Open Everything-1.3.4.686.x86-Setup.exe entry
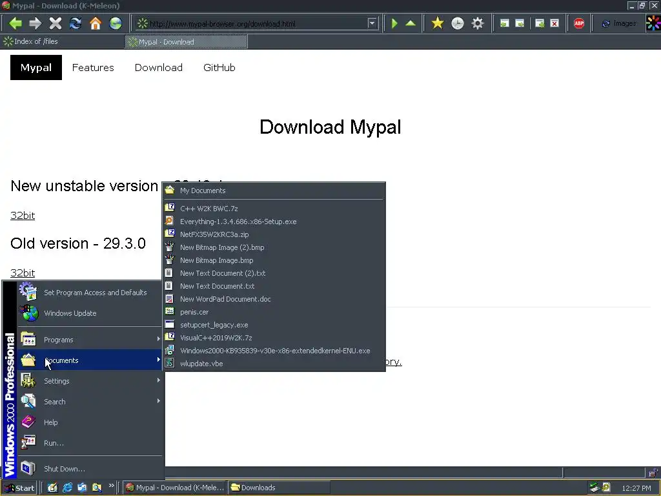This screenshot has height=496, width=661. pyautogui.click(x=274, y=222)
